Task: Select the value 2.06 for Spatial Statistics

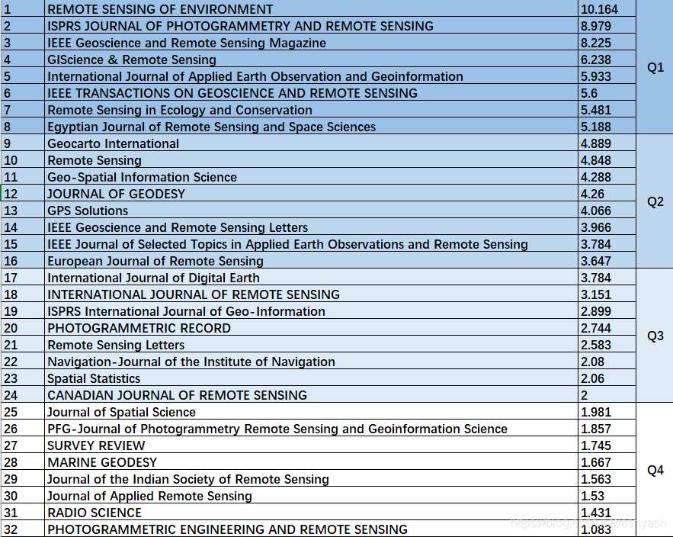Action: tap(607, 378)
